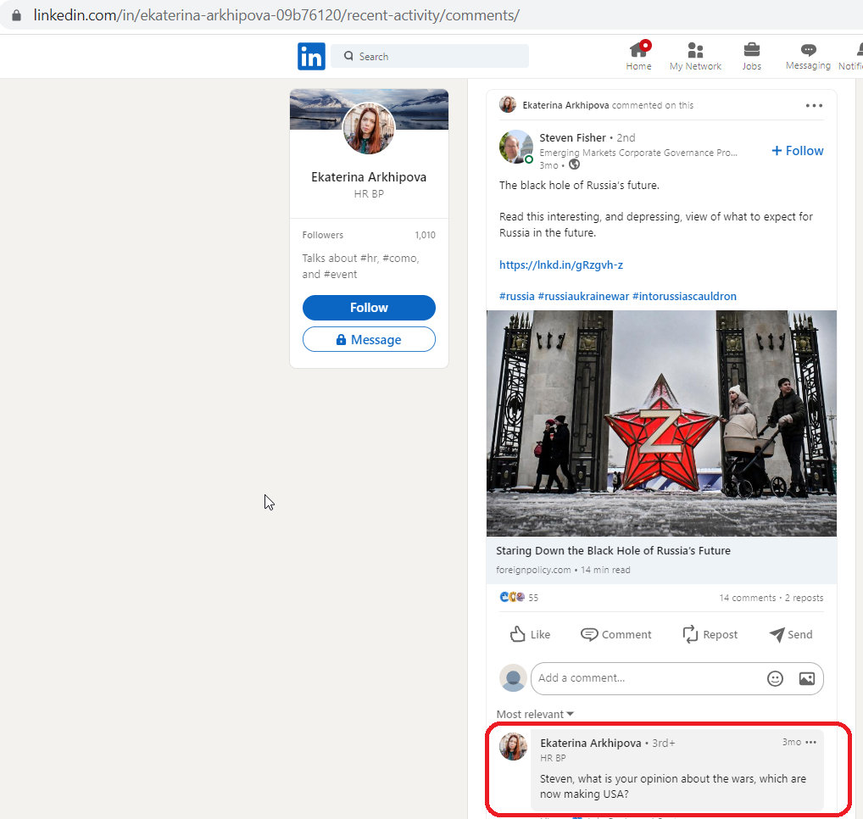Click the page URL in the address bar
The image size is (863, 819).
[276, 15]
